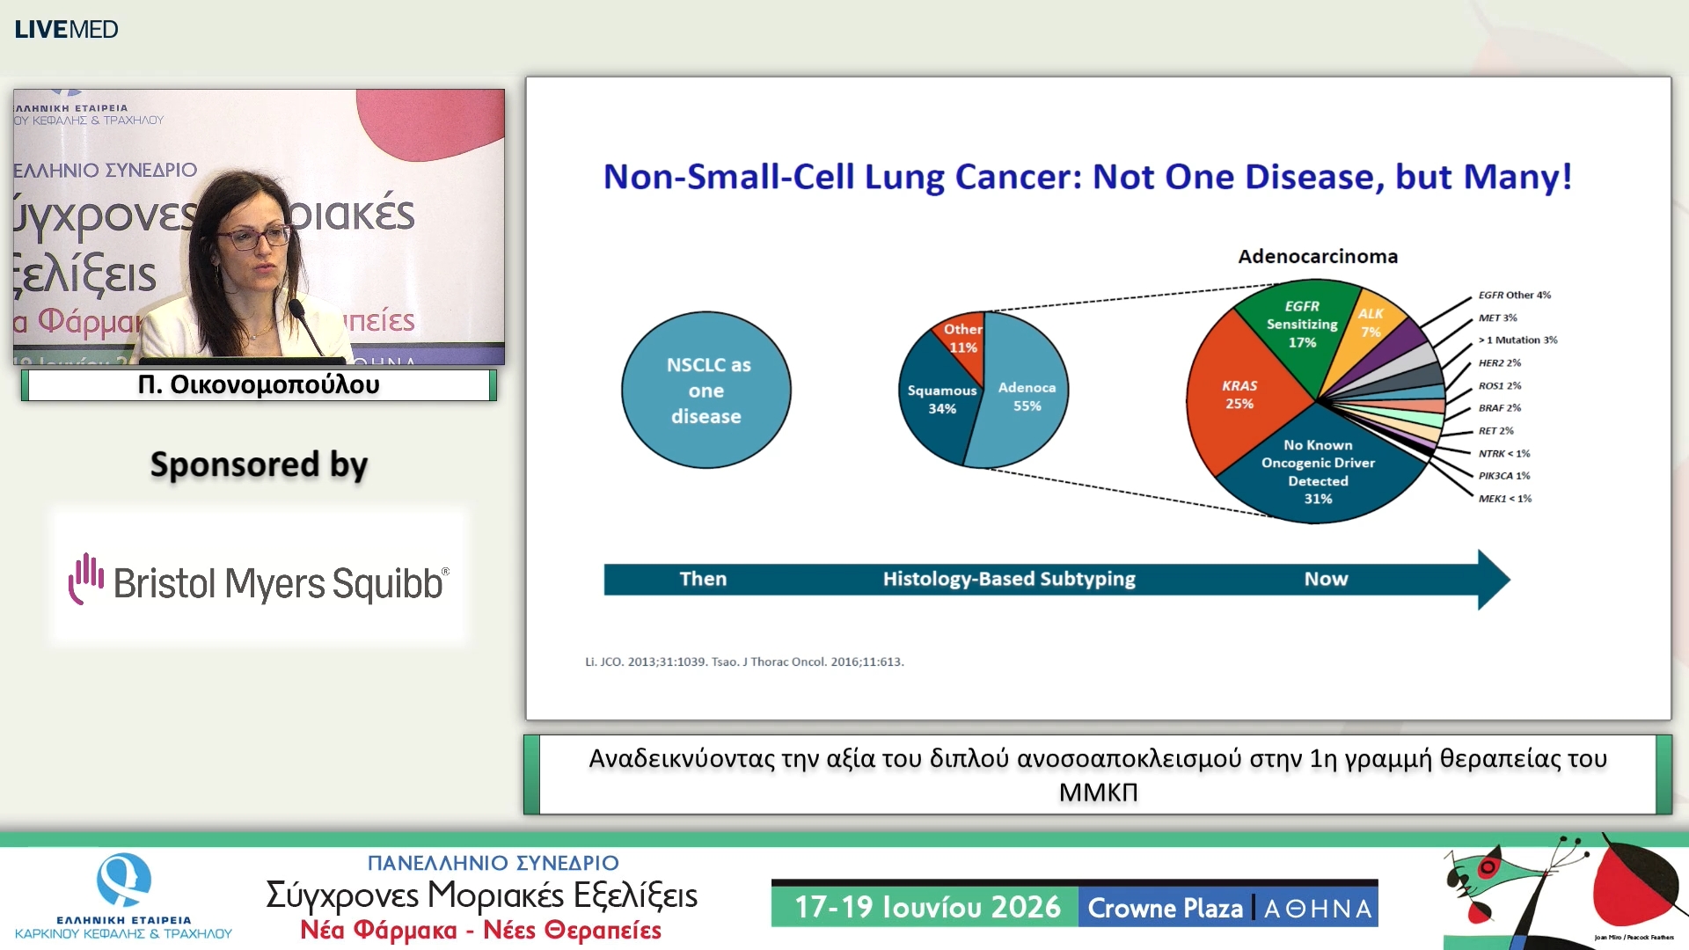Image resolution: width=1689 pixels, height=950 pixels.
Task: Click the 'RET 2%' label
Action: (x=1496, y=430)
